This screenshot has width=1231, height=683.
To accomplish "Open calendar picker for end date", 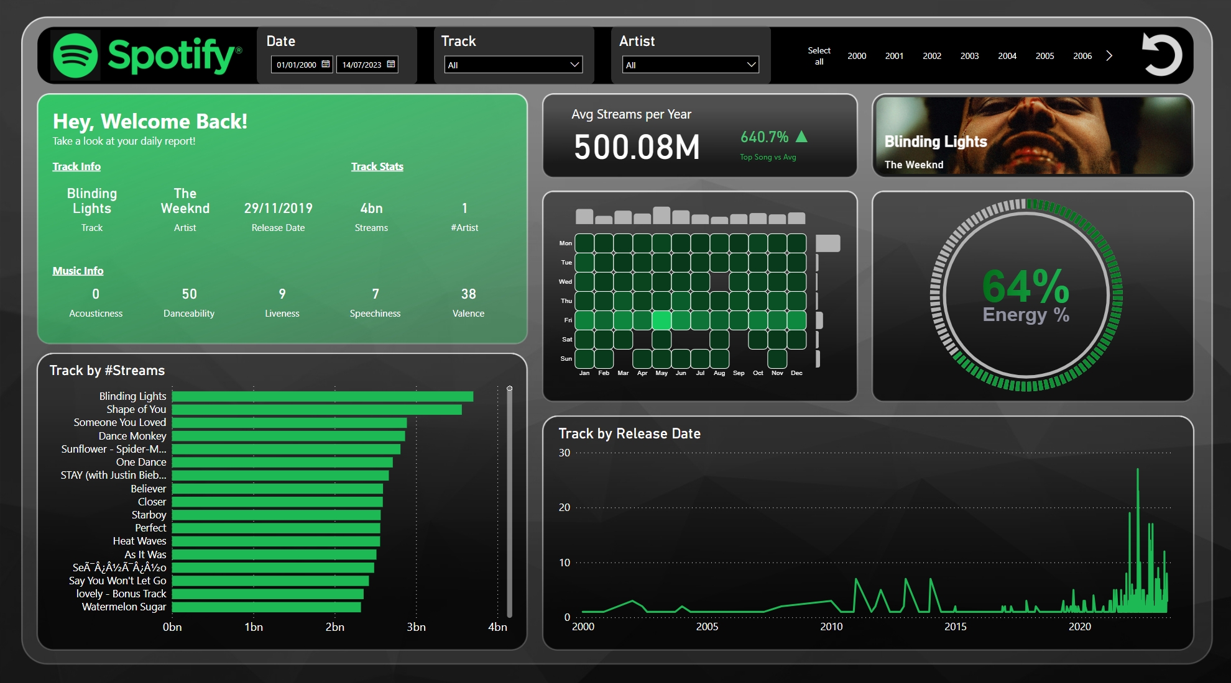I will tap(391, 64).
